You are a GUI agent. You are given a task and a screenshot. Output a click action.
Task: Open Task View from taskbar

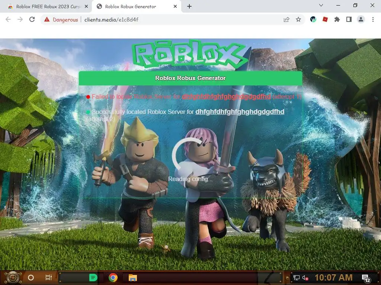tap(49, 278)
